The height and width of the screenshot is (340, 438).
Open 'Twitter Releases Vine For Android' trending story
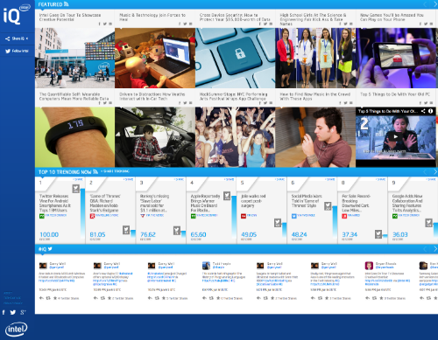coord(55,203)
